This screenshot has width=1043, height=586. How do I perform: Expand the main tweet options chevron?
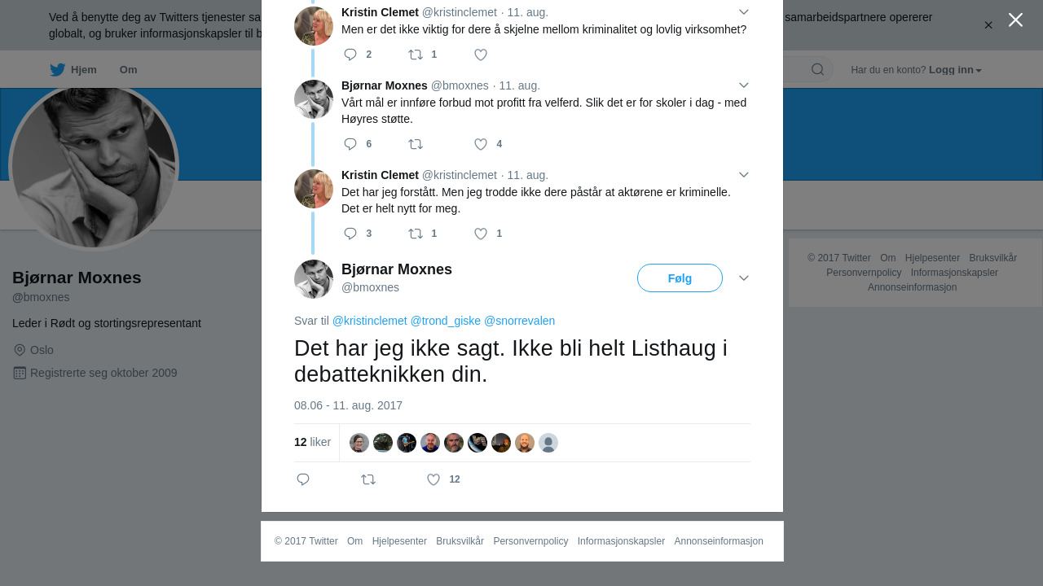tap(744, 278)
